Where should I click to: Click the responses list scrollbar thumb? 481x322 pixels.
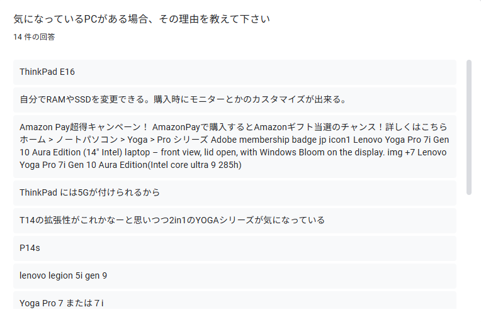click(469, 127)
